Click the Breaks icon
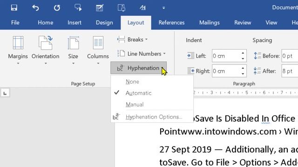This screenshot has width=298, height=167. (121, 39)
